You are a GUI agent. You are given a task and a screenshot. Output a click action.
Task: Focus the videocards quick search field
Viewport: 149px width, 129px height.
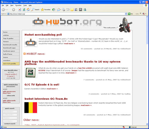(x=10, y=115)
